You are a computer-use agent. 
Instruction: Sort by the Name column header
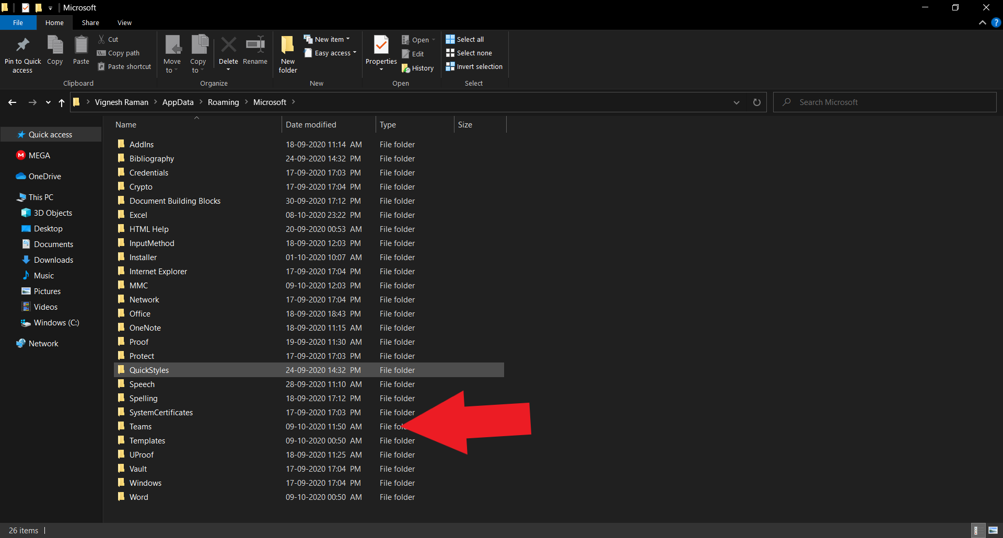point(196,124)
